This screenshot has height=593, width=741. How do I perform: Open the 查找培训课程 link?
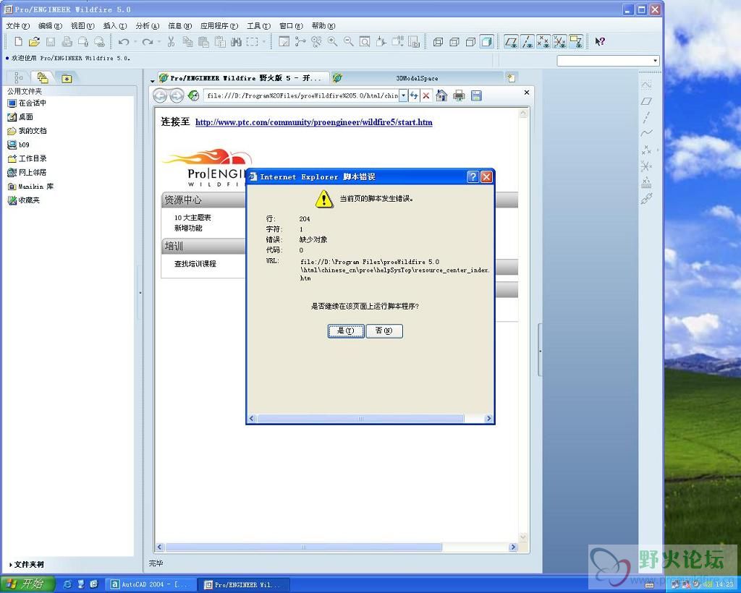click(x=195, y=264)
